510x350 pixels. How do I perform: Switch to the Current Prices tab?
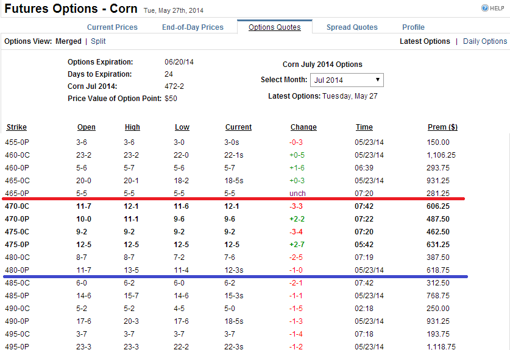click(112, 27)
